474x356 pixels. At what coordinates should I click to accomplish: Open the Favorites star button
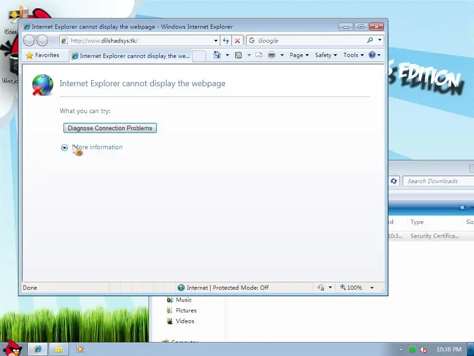pyautogui.click(x=43, y=56)
